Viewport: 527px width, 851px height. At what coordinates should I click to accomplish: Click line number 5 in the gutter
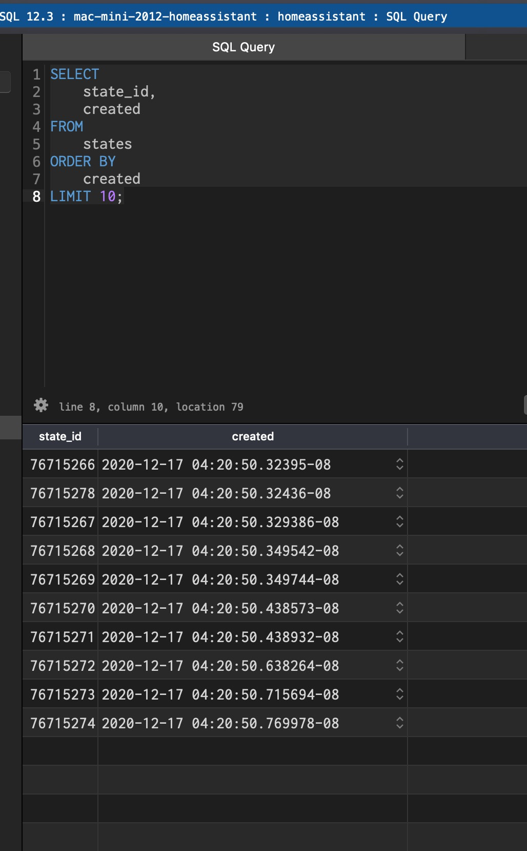pyautogui.click(x=36, y=144)
